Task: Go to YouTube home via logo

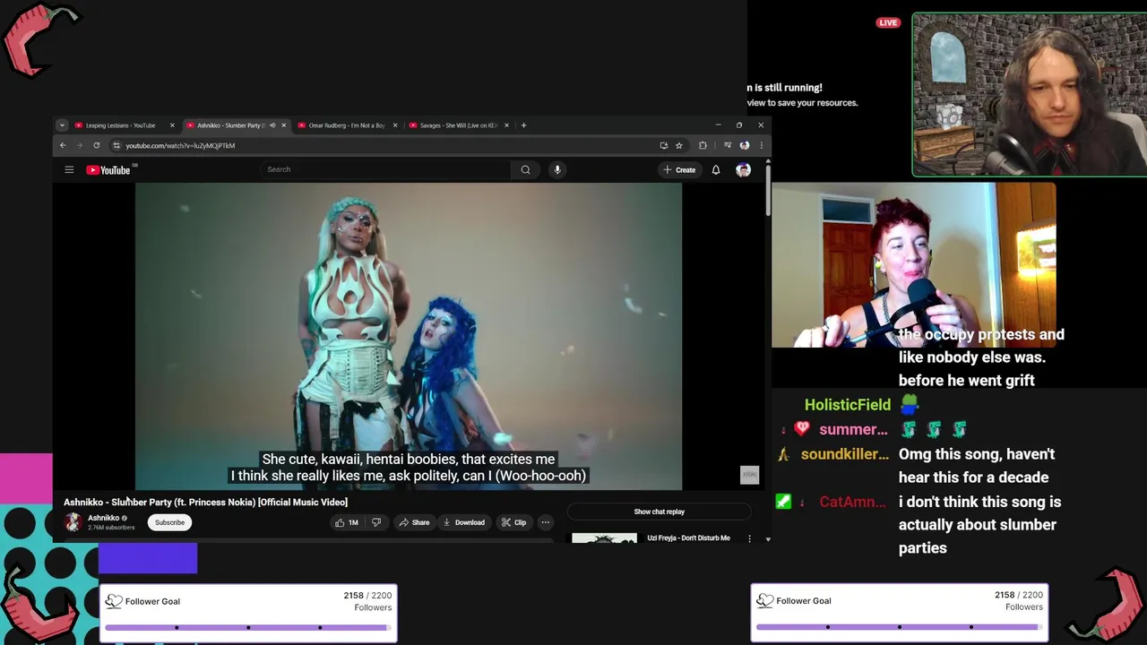Action: coord(108,169)
